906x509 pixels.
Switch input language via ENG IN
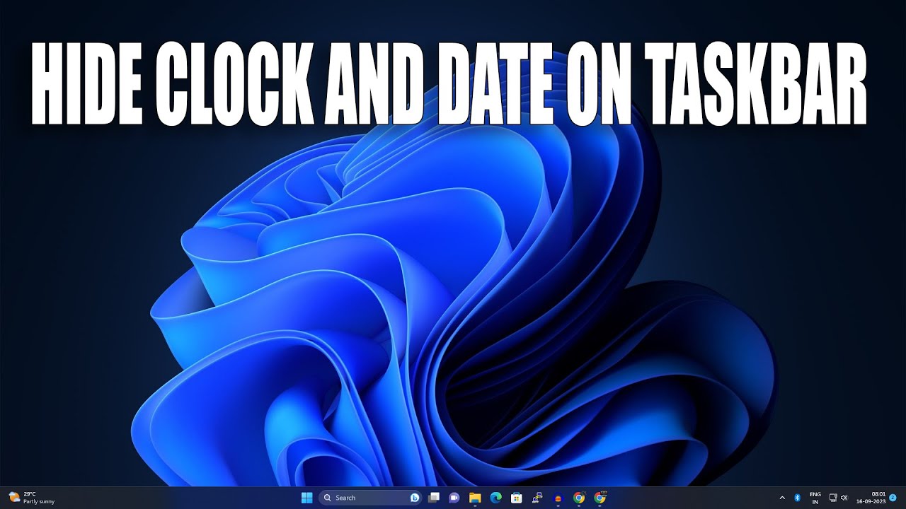pos(815,498)
